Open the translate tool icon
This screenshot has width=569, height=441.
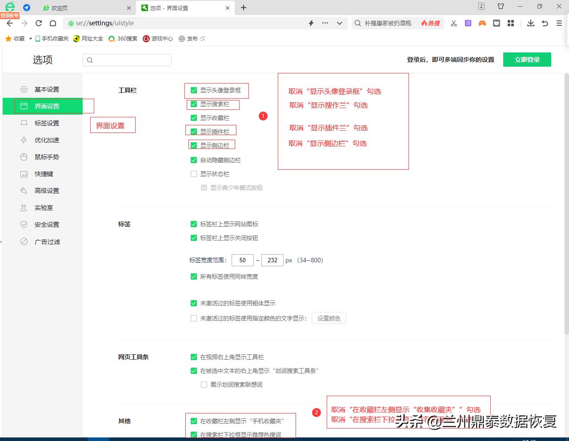click(x=468, y=23)
